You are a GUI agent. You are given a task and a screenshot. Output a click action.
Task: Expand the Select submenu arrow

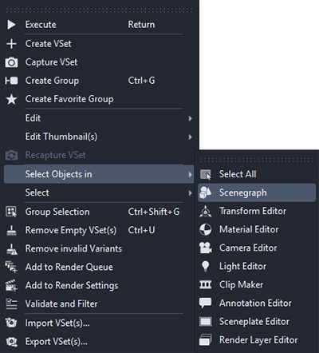(x=190, y=192)
